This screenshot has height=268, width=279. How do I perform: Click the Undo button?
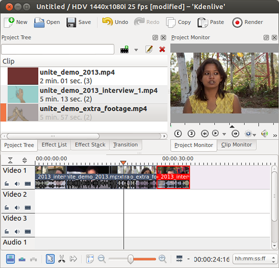click(x=115, y=22)
